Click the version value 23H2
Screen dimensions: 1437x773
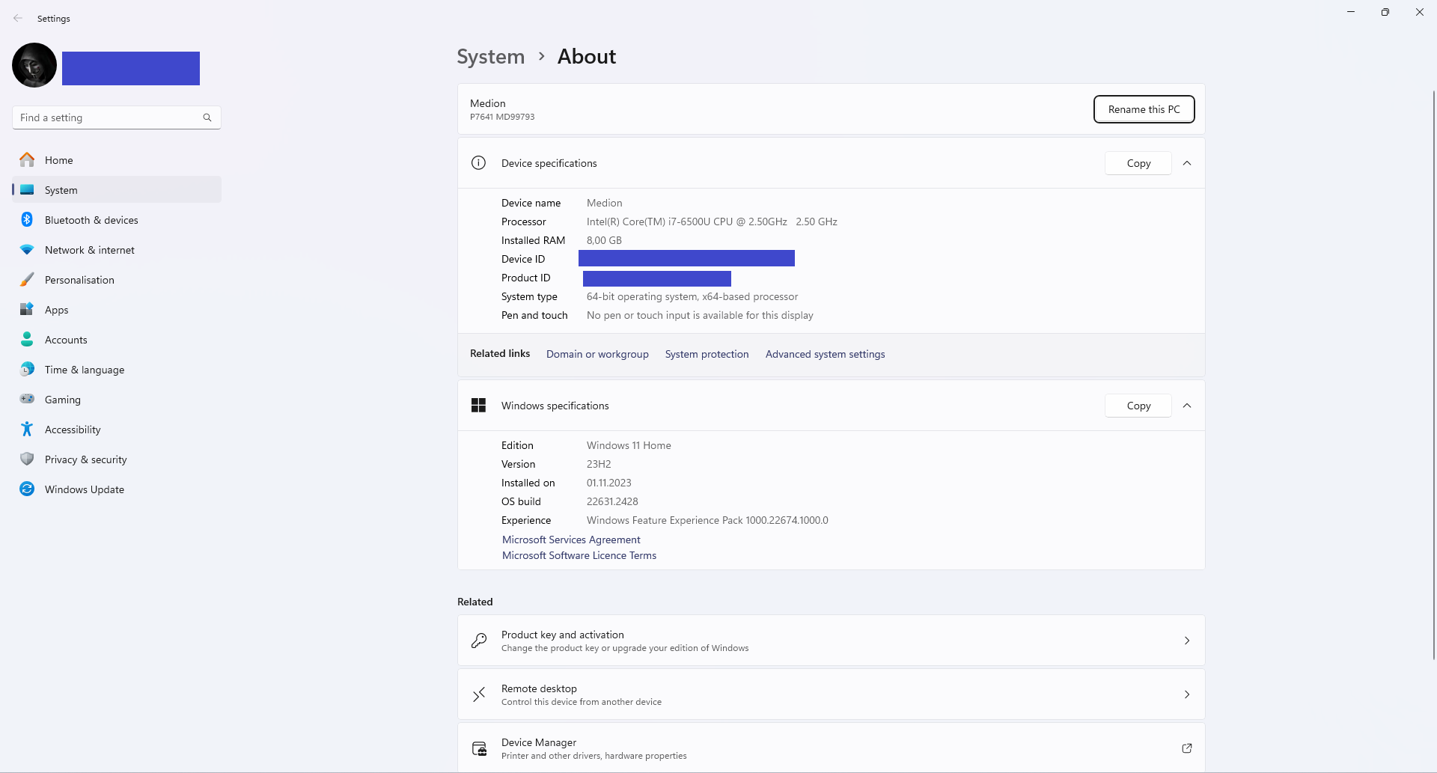599,464
